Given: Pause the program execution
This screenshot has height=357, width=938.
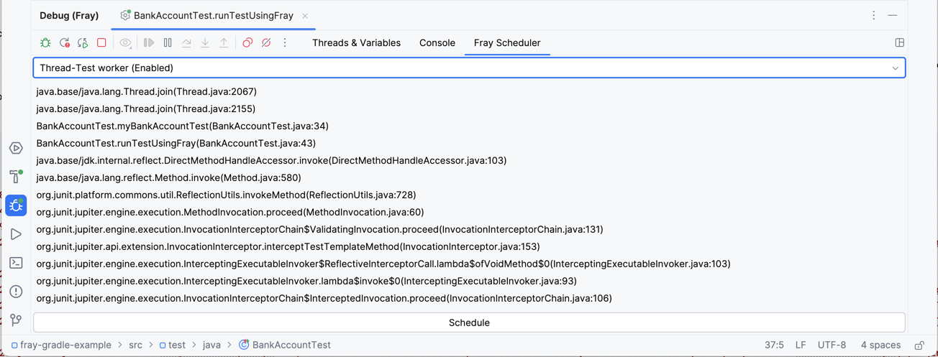Looking at the screenshot, I should 168,43.
